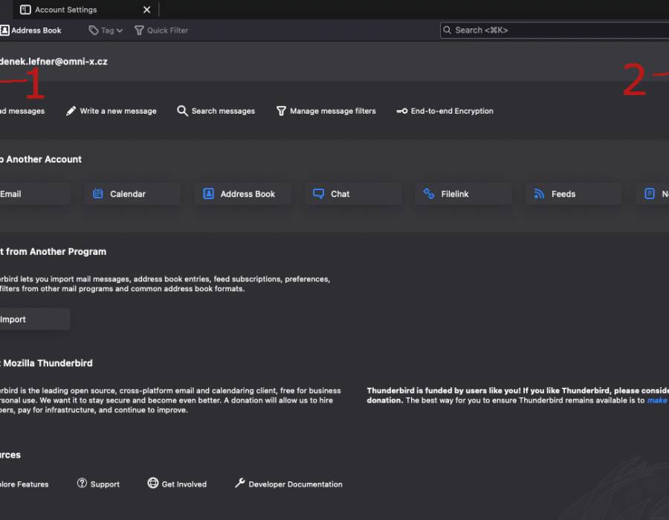This screenshot has width=669, height=520.
Task: Click the Chat bubble icon
Action: coord(318,193)
